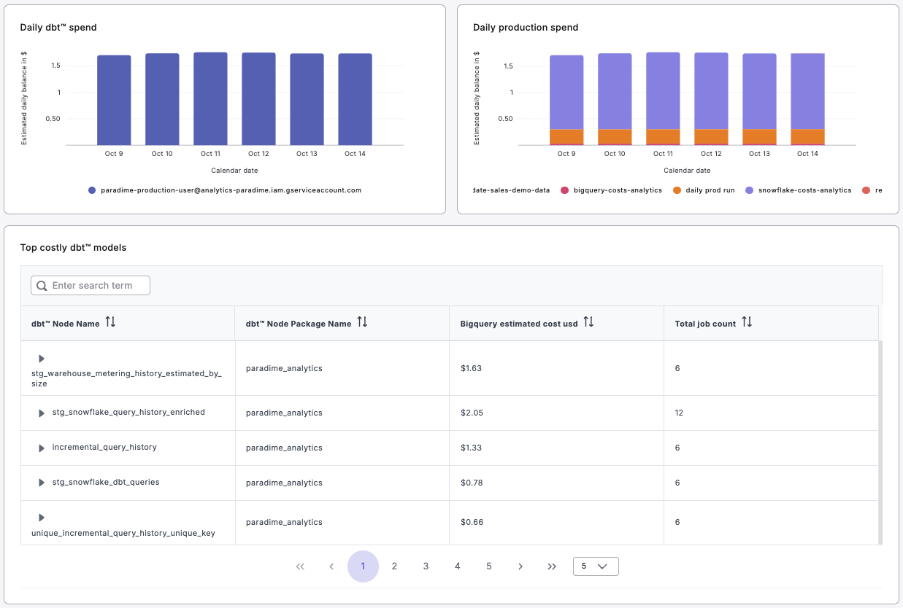Go to the previous page arrow

[331, 566]
